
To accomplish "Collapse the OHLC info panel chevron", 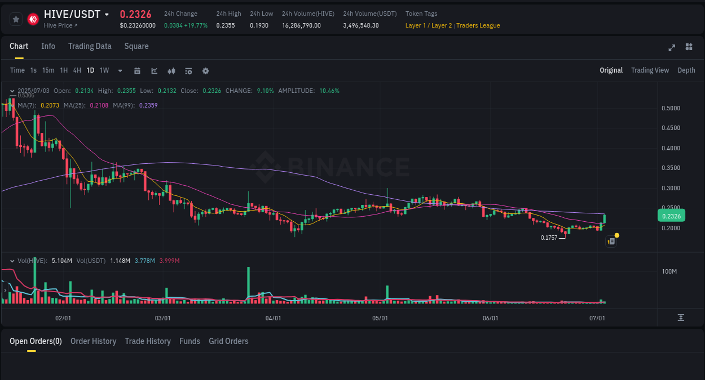I will (11, 90).
